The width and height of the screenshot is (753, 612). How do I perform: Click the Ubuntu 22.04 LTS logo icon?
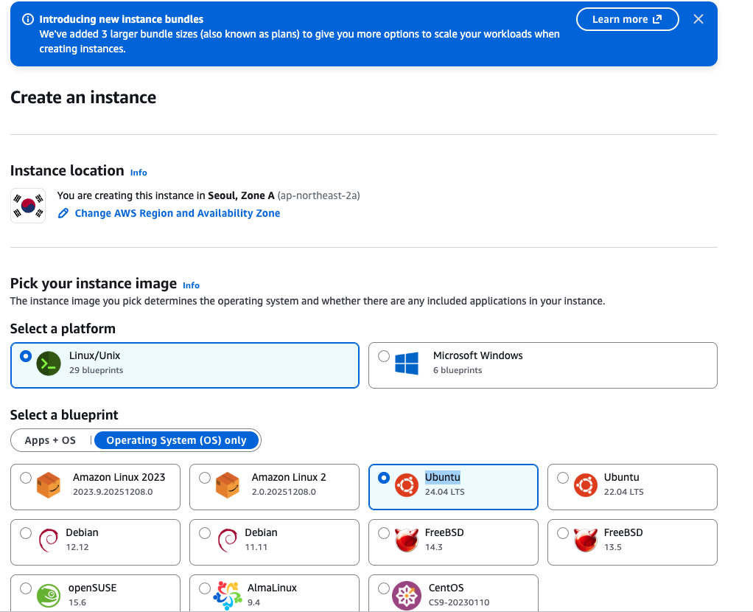point(586,485)
